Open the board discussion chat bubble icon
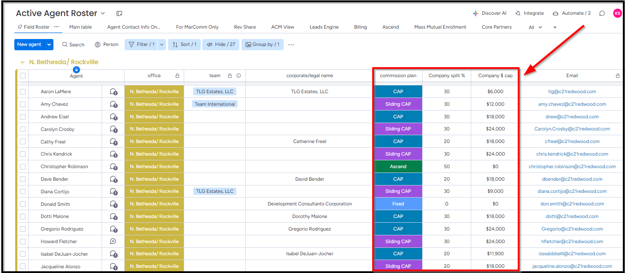The width and height of the screenshot is (625, 273). click(x=602, y=13)
